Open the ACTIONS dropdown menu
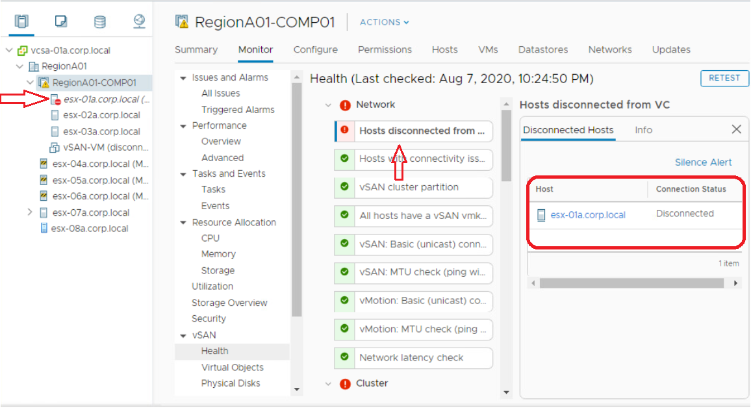The width and height of the screenshot is (751, 408). 385,22
